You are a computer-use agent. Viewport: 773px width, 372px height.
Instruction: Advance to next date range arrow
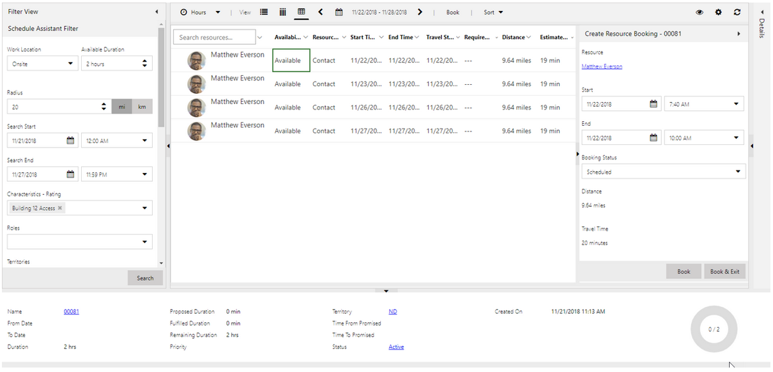coord(420,12)
